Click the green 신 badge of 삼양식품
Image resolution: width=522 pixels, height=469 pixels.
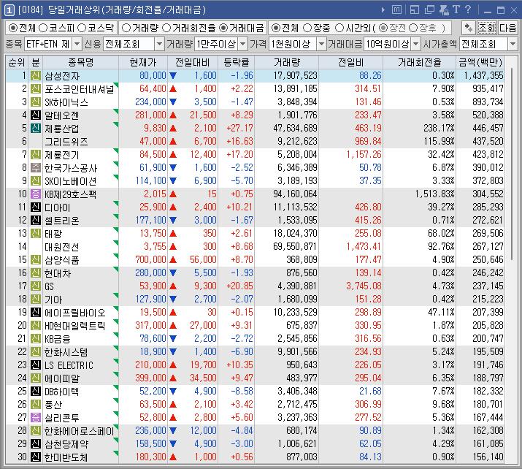click(36, 259)
